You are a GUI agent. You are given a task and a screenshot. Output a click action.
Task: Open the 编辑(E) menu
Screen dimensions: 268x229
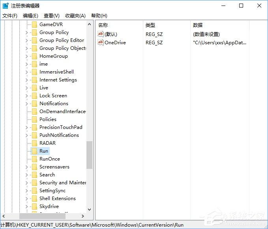[x=30, y=16]
